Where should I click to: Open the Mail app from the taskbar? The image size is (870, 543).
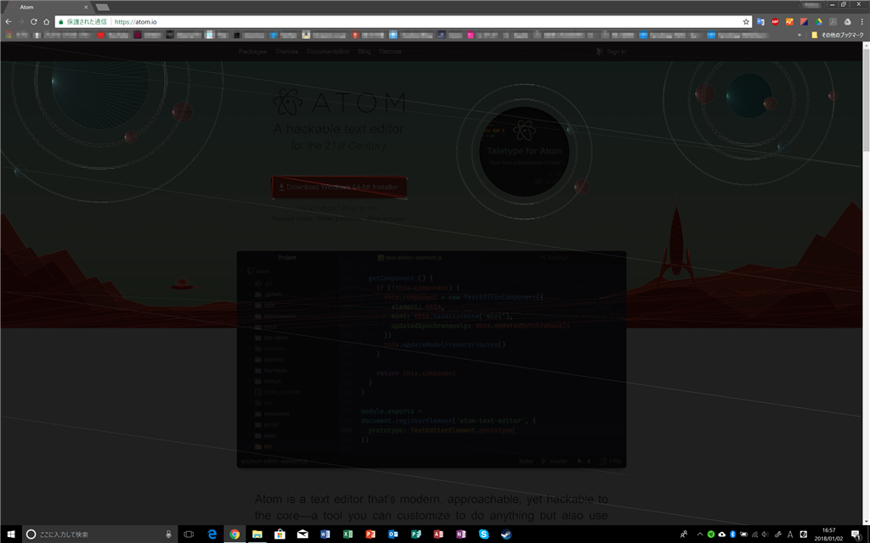click(302, 535)
